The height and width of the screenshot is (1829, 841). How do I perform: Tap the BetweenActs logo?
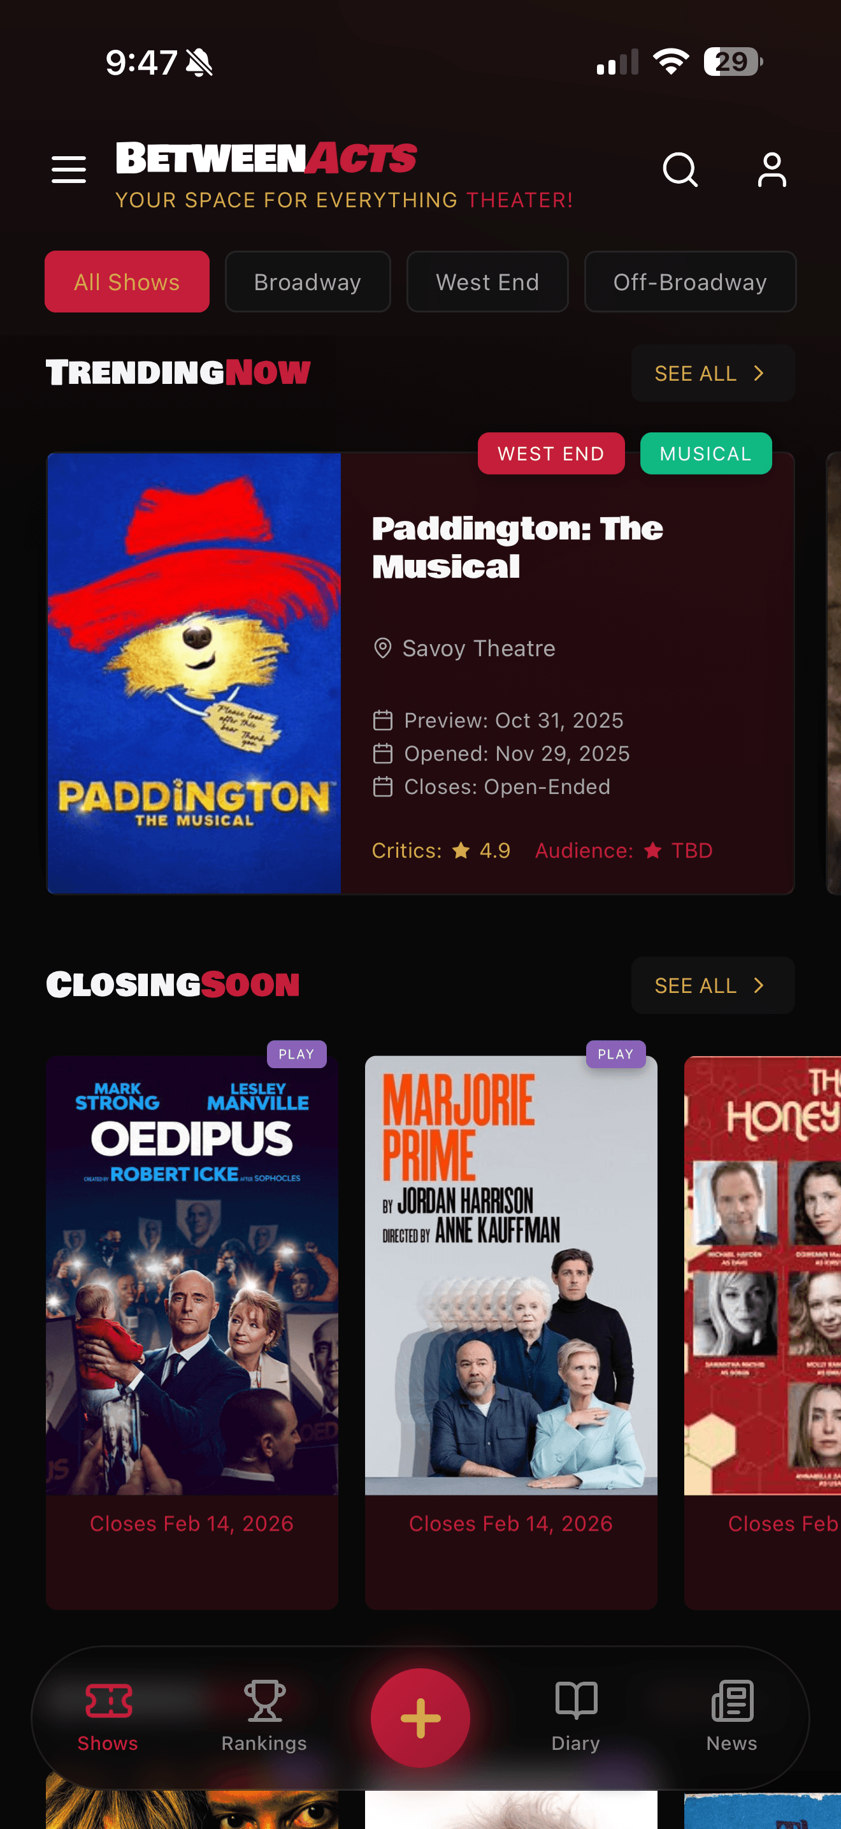266,158
